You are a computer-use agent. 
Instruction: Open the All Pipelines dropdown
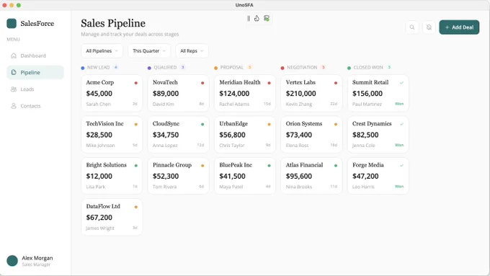[102, 51]
